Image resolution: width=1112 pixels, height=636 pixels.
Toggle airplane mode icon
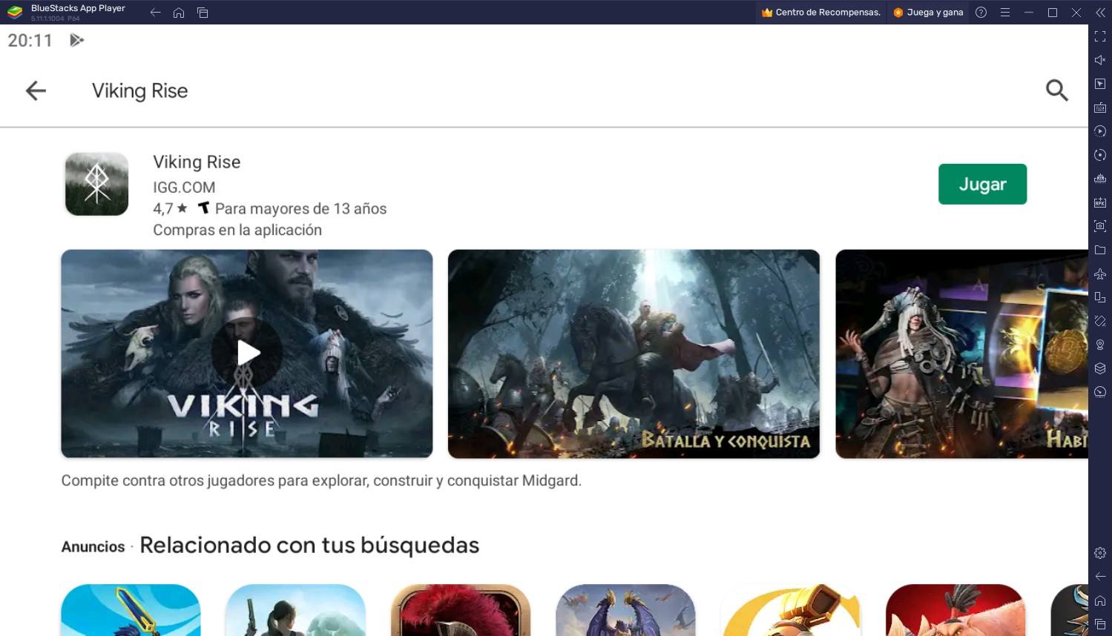[1100, 274]
